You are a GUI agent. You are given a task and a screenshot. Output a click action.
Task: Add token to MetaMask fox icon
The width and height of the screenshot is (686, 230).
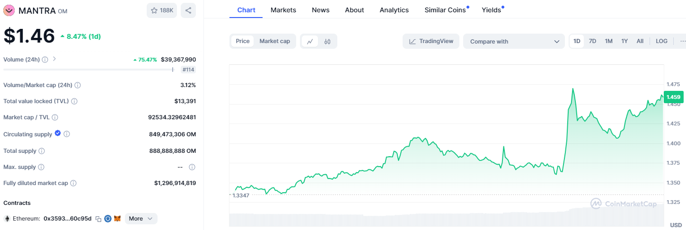117,219
